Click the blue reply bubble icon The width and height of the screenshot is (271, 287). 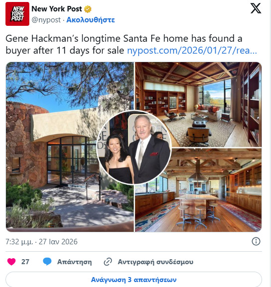click(x=47, y=262)
